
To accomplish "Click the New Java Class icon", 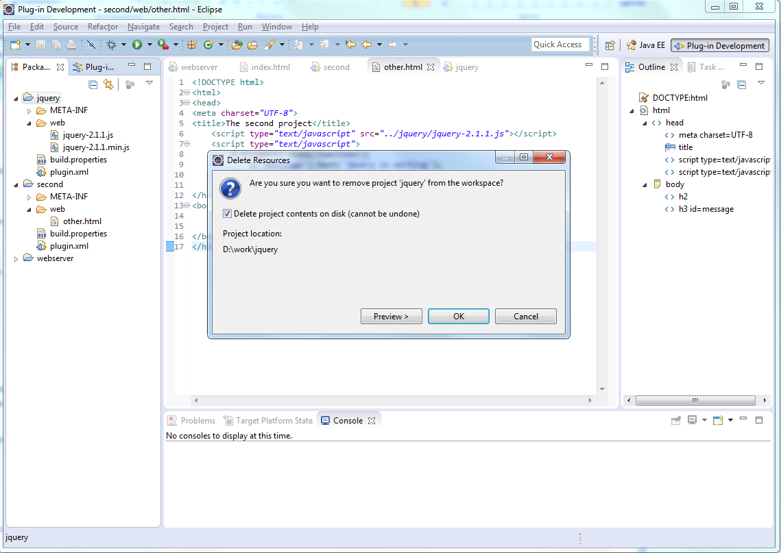I will point(208,45).
